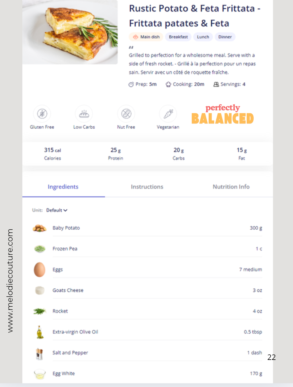Click the Salt and Pepper icon
The height and width of the screenshot is (387, 293).
click(39, 353)
